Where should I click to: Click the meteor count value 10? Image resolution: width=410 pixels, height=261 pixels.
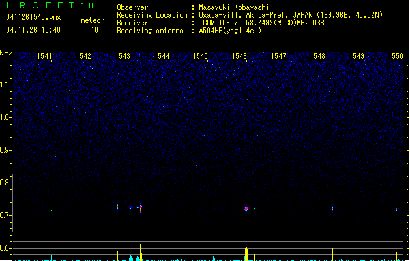pos(95,30)
